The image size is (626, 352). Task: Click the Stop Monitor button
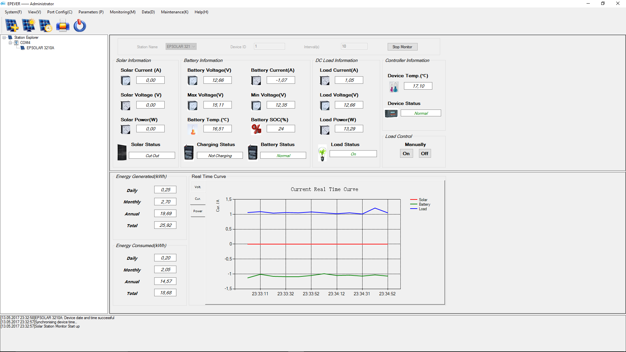402,47
